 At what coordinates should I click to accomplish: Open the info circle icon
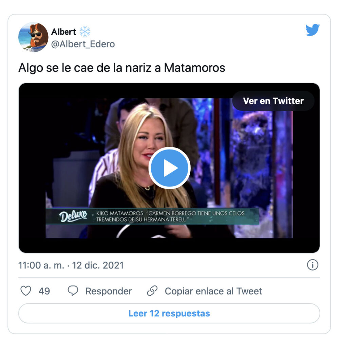tap(312, 265)
